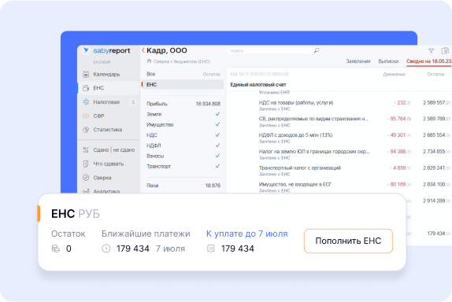The height and width of the screenshot is (302, 452).
Task: Click the receipt icon under К уплате
Action: coord(211,249)
